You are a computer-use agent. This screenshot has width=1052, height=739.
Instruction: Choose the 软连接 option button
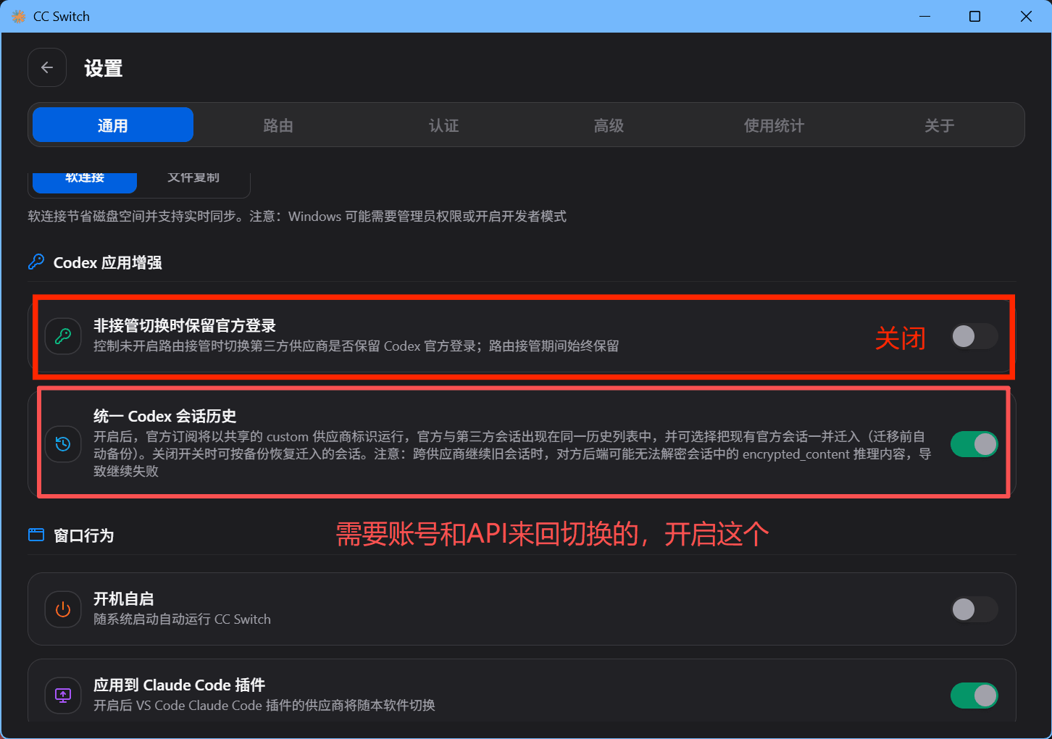(x=85, y=181)
